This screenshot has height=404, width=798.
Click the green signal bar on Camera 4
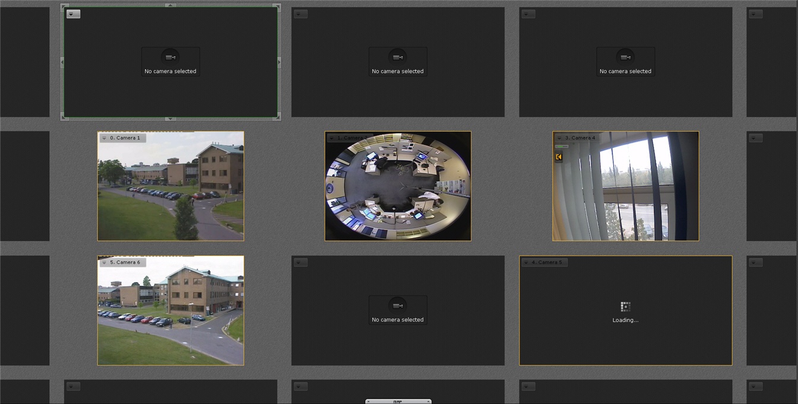click(x=562, y=147)
